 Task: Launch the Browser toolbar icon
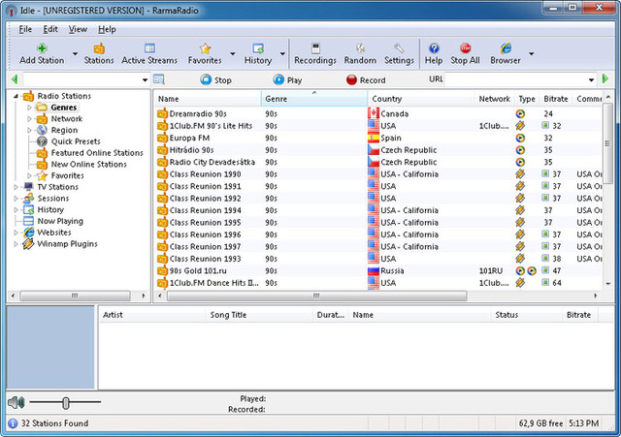505,48
